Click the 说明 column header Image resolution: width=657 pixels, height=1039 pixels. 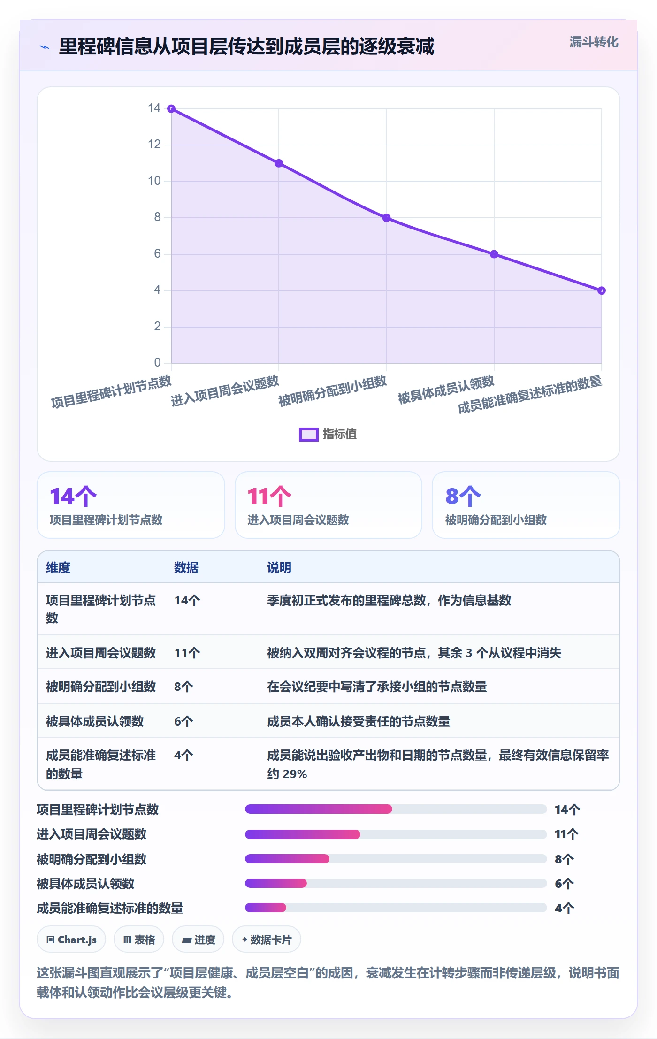coord(279,567)
